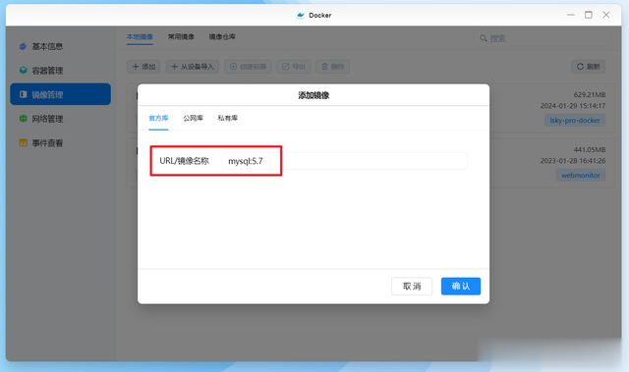
Task: Click the lsky-pro-docker tag
Action: [575, 120]
